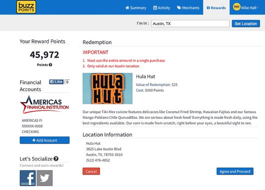Click the Mike Hall avatar icon

(x=236, y=7)
